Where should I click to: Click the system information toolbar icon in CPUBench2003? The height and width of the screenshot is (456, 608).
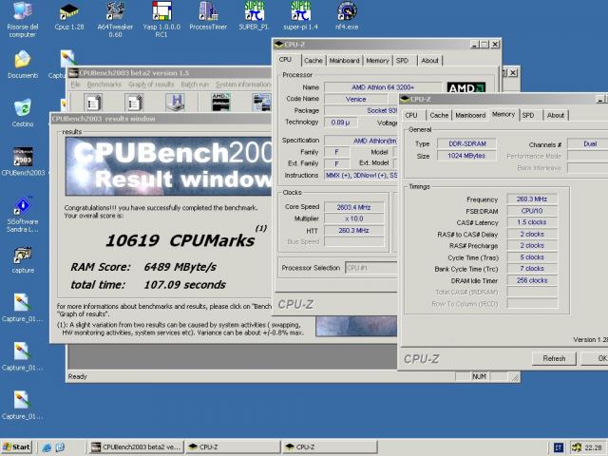(261, 102)
